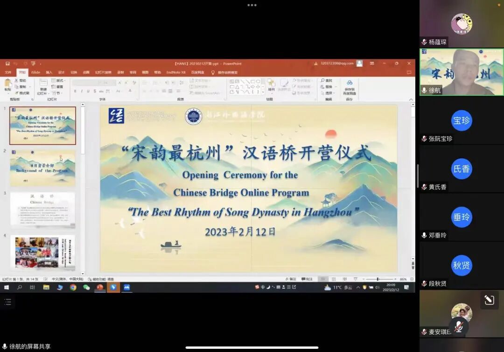
Task: Open the notification center icon in the taskbar
Action: point(406,288)
